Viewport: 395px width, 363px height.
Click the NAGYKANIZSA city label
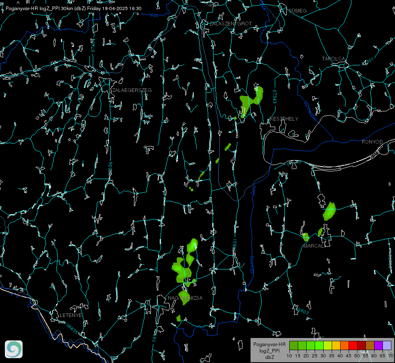pyautogui.click(x=185, y=298)
